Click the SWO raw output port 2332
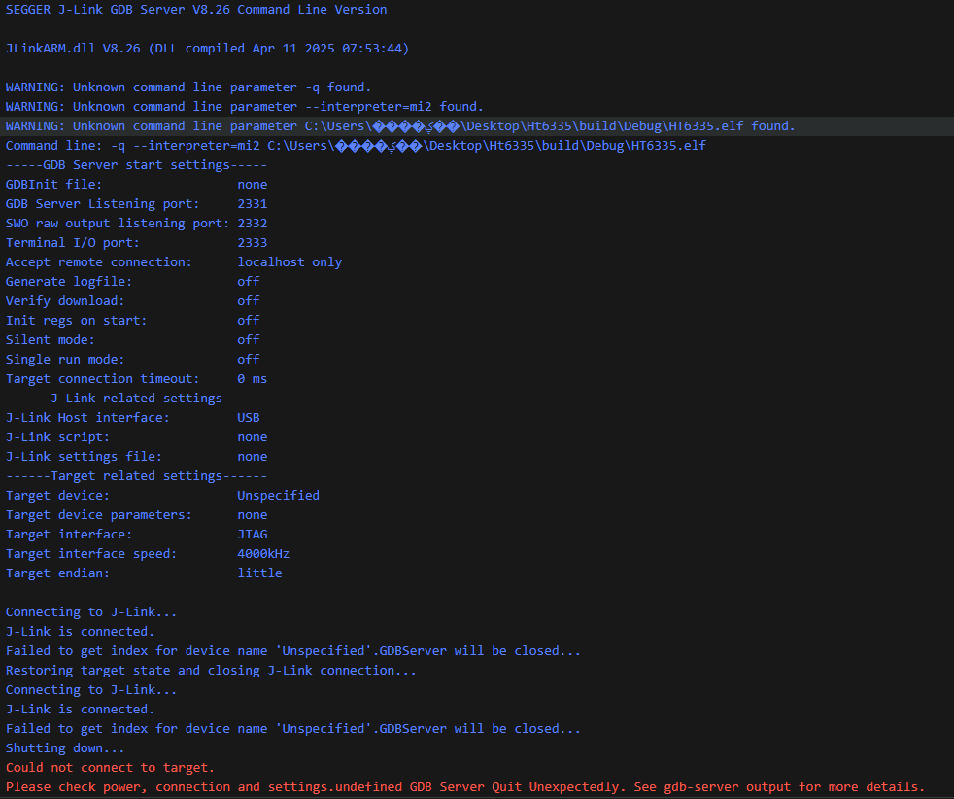 click(252, 224)
